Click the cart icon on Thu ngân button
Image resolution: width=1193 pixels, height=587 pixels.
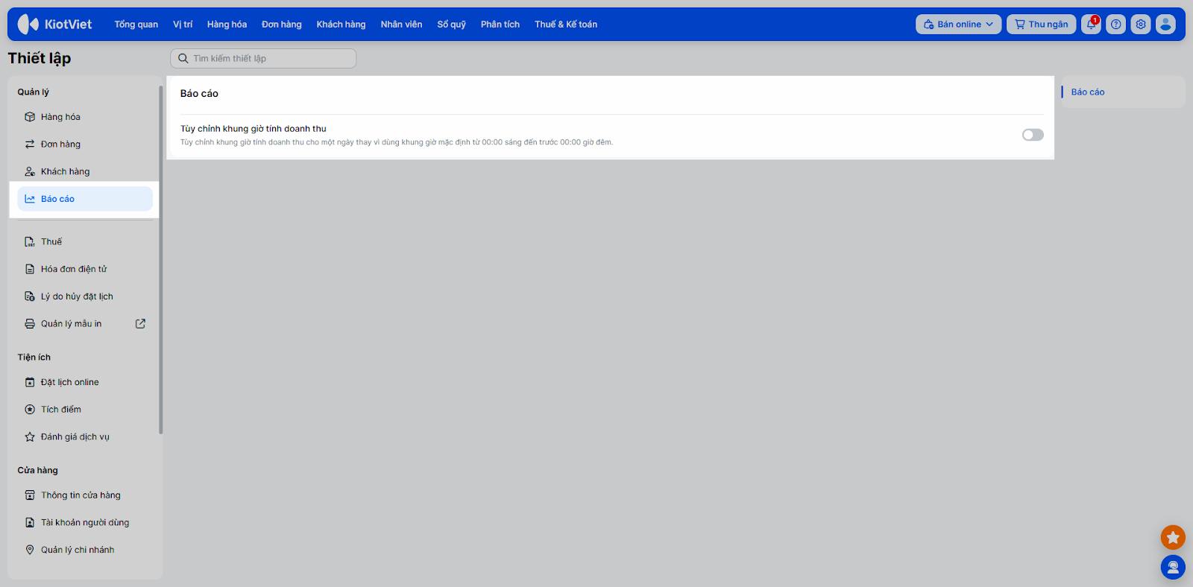click(1019, 25)
